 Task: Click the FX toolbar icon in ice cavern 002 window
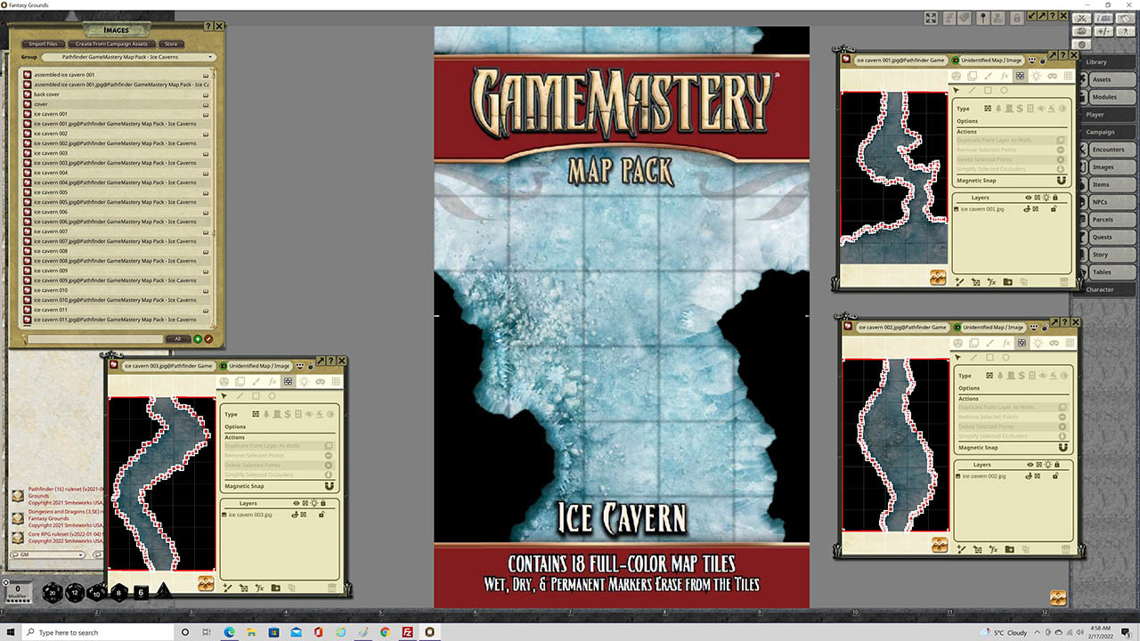tap(1004, 343)
